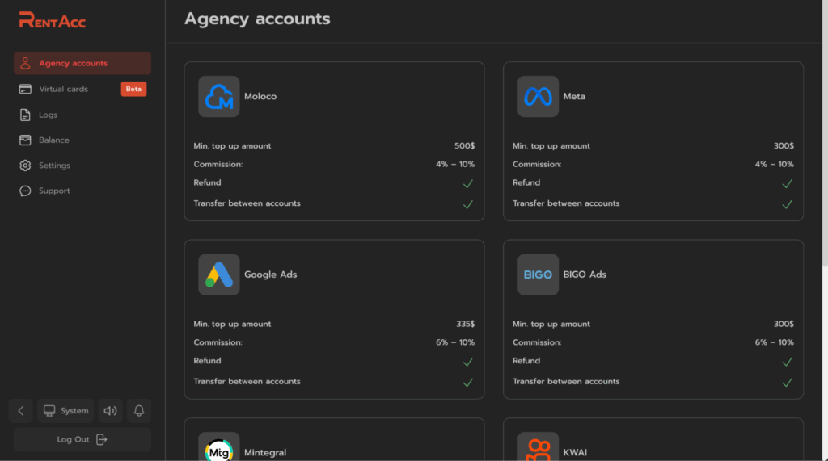Screen dimensions: 828x461
Task: Click the page vertical scrollbar
Action: [x=825, y=135]
